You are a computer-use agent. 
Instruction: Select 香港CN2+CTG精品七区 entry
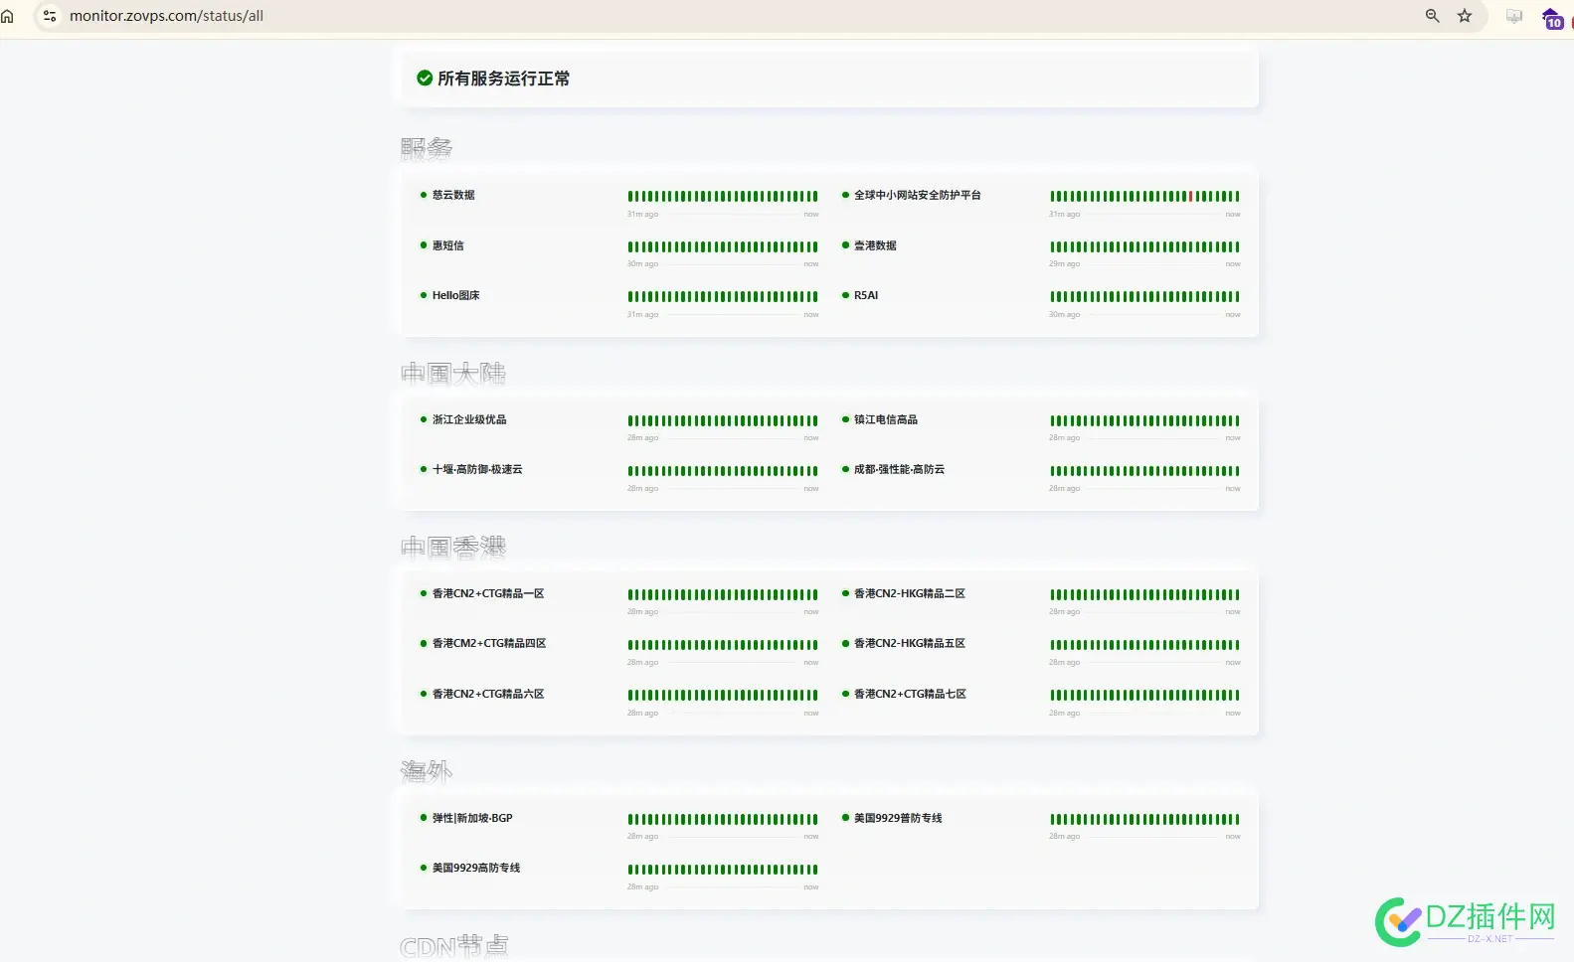tap(910, 694)
